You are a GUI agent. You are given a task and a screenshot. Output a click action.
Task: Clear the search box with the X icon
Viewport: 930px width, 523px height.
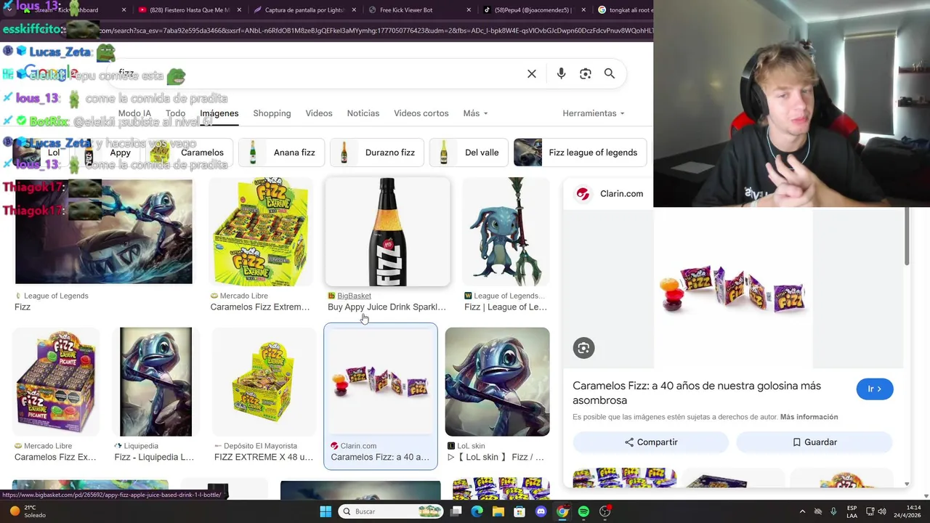click(532, 73)
